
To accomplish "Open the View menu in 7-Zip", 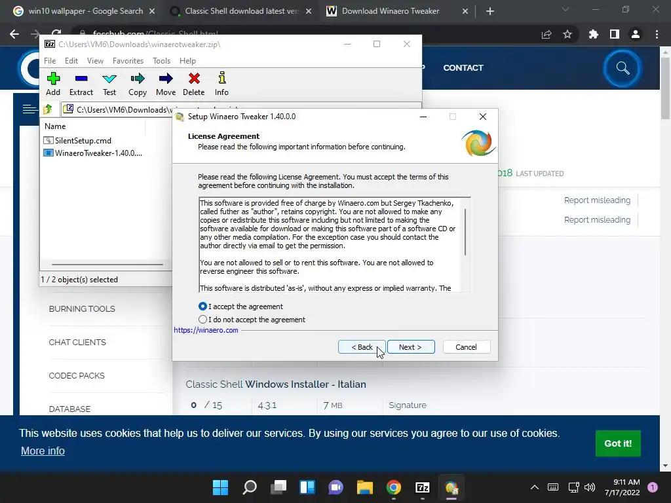I will [95, 61].
